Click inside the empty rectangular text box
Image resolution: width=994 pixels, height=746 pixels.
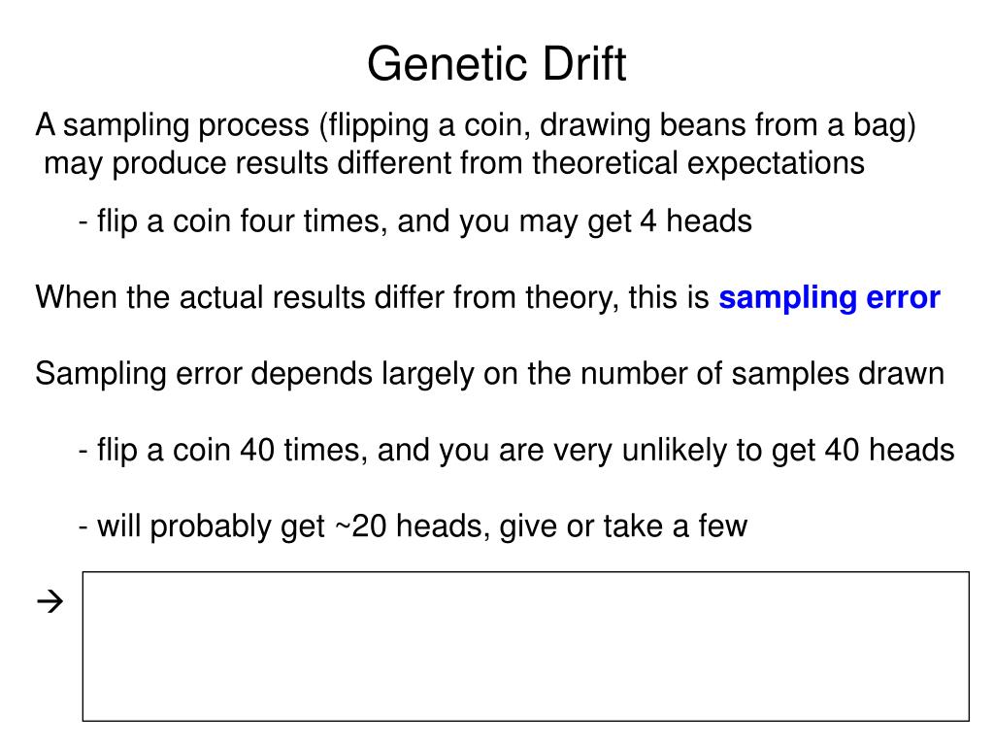coord(525,646)
